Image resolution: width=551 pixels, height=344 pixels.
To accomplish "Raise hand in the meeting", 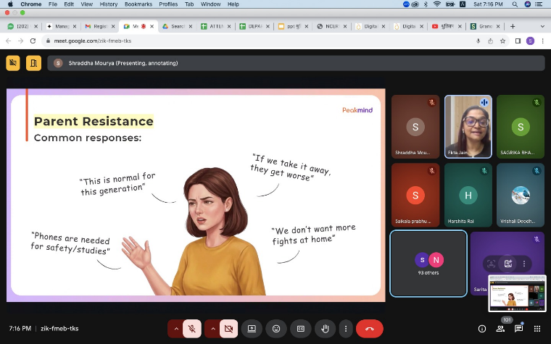I will point(326,328).
